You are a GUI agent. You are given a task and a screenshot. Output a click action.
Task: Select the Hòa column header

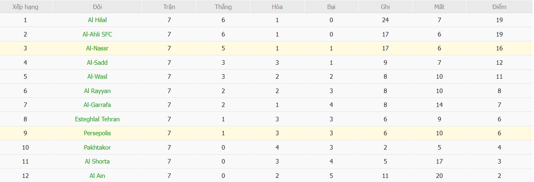[x=277, y=7]
